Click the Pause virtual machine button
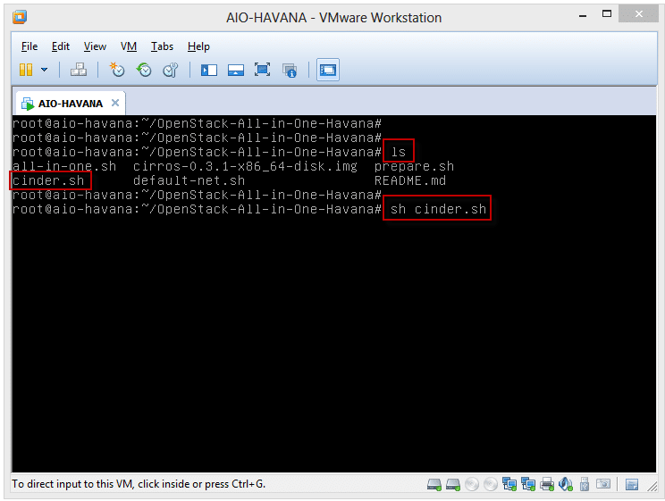 pos(26,70)
